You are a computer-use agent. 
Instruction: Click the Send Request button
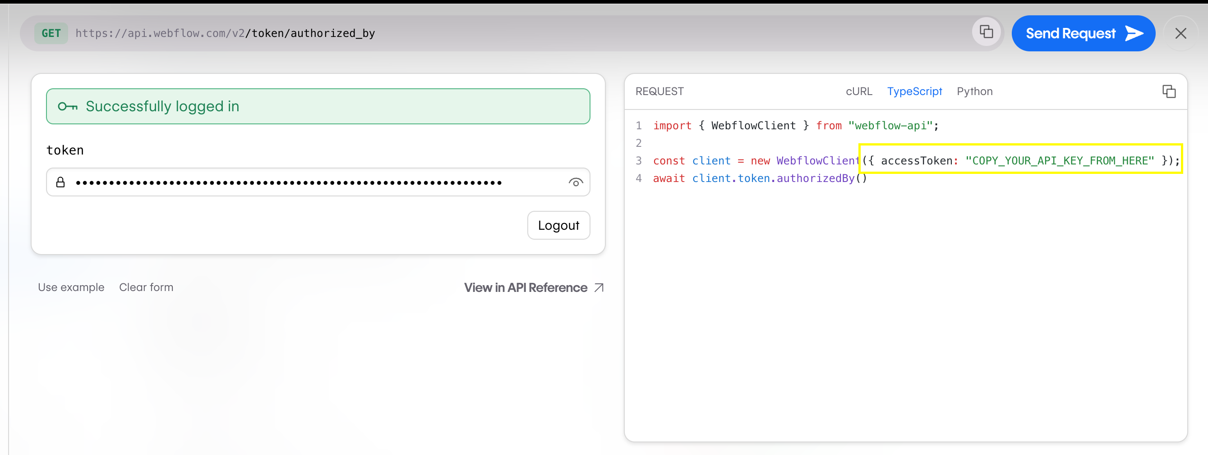point(1083,33)
